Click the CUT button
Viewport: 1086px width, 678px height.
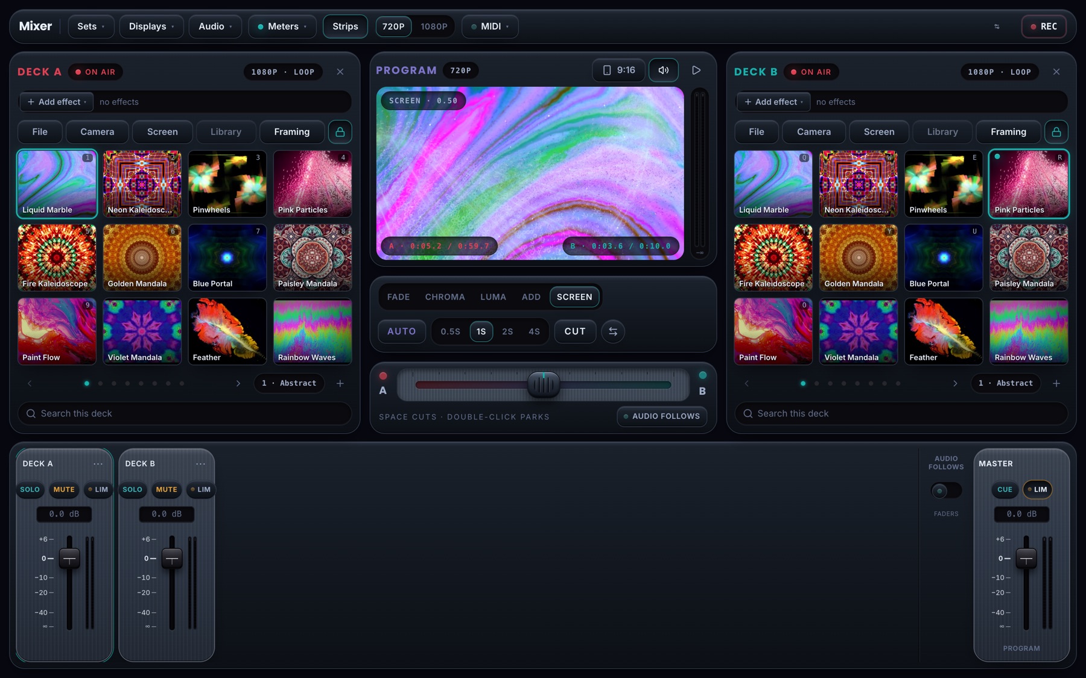pos(575,331)
